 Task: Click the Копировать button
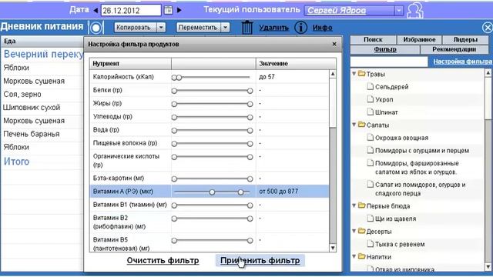[136, 28]
